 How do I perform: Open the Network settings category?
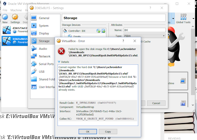tap(43, 56)
